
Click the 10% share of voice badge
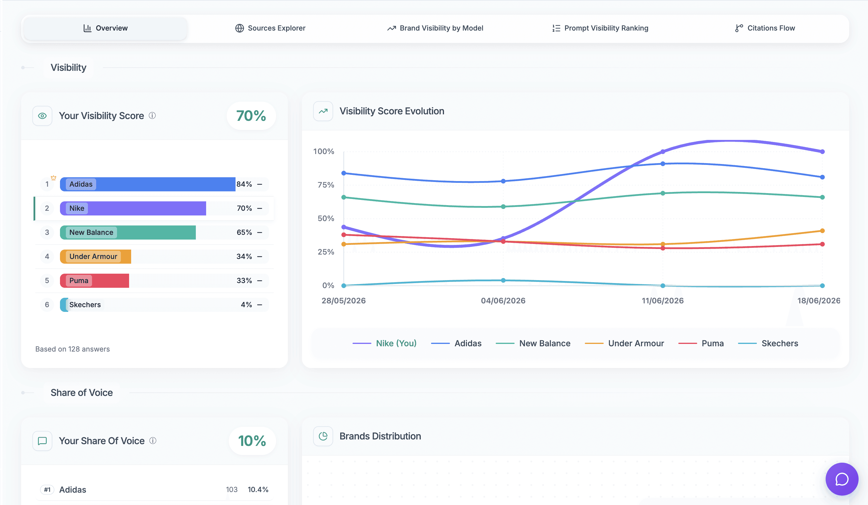252,441
